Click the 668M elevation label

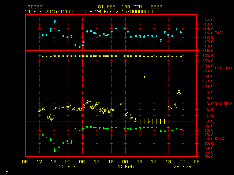pos(156,7)
